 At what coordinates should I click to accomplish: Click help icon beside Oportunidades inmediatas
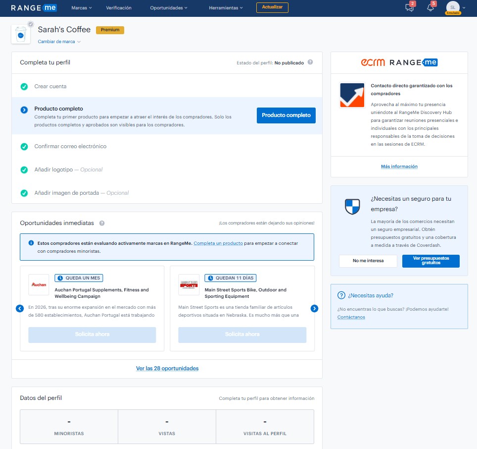pyautogui.click(x=102, y=223)
